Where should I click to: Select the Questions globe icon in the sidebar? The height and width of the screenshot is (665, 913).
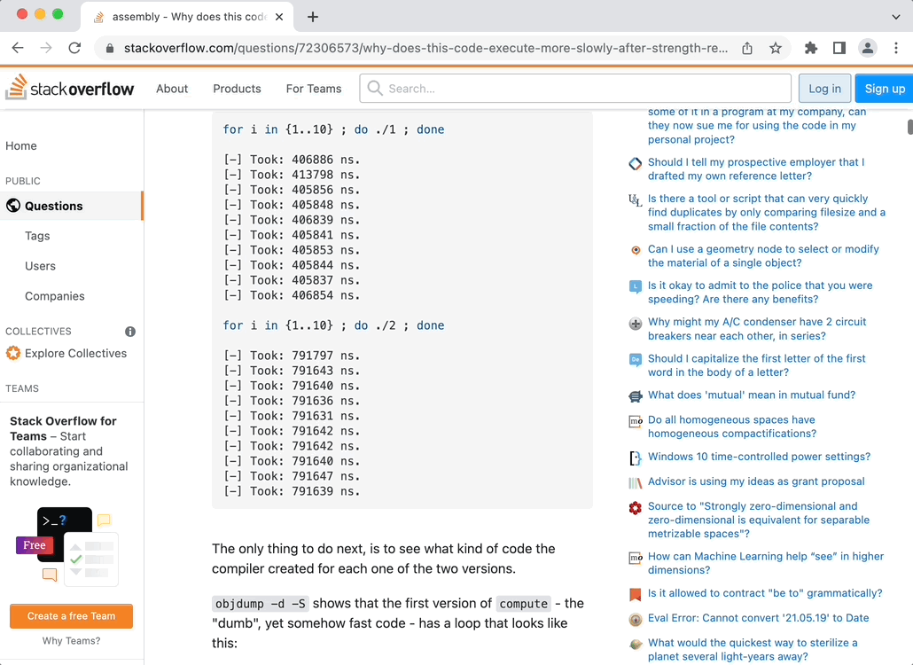12,206
